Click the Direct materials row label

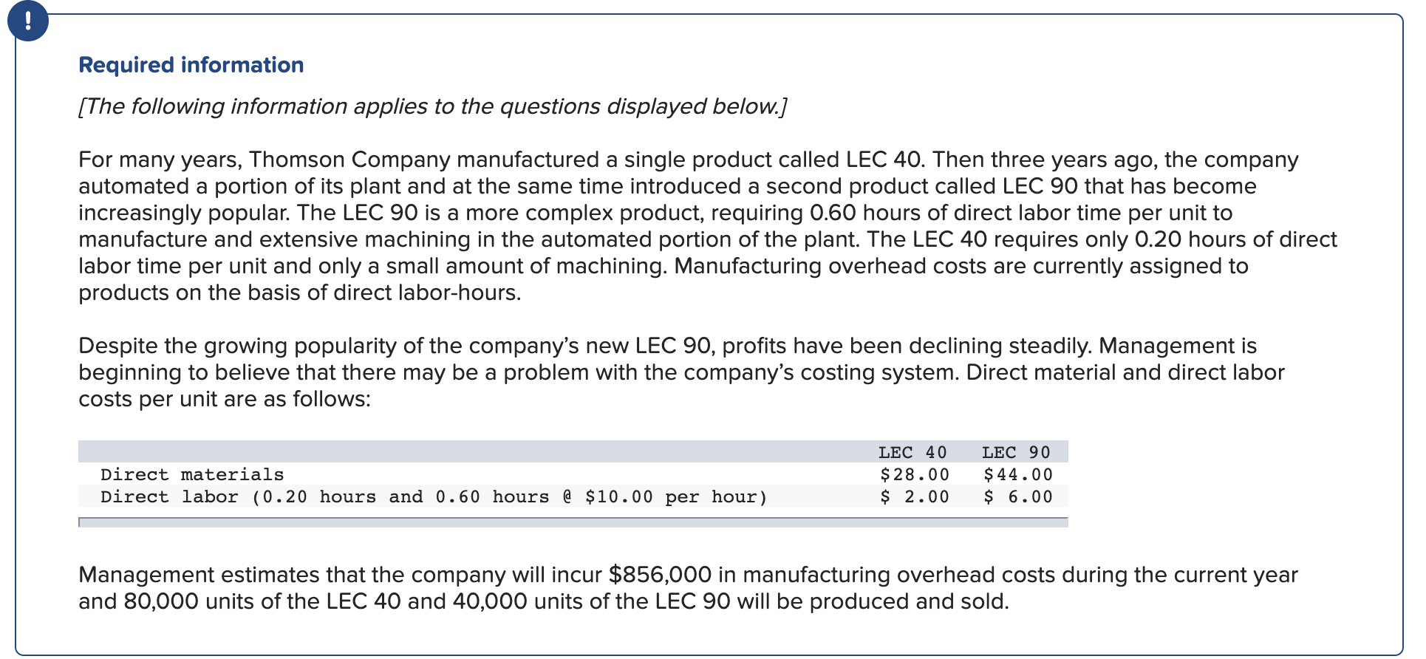(x=192, y=474)
